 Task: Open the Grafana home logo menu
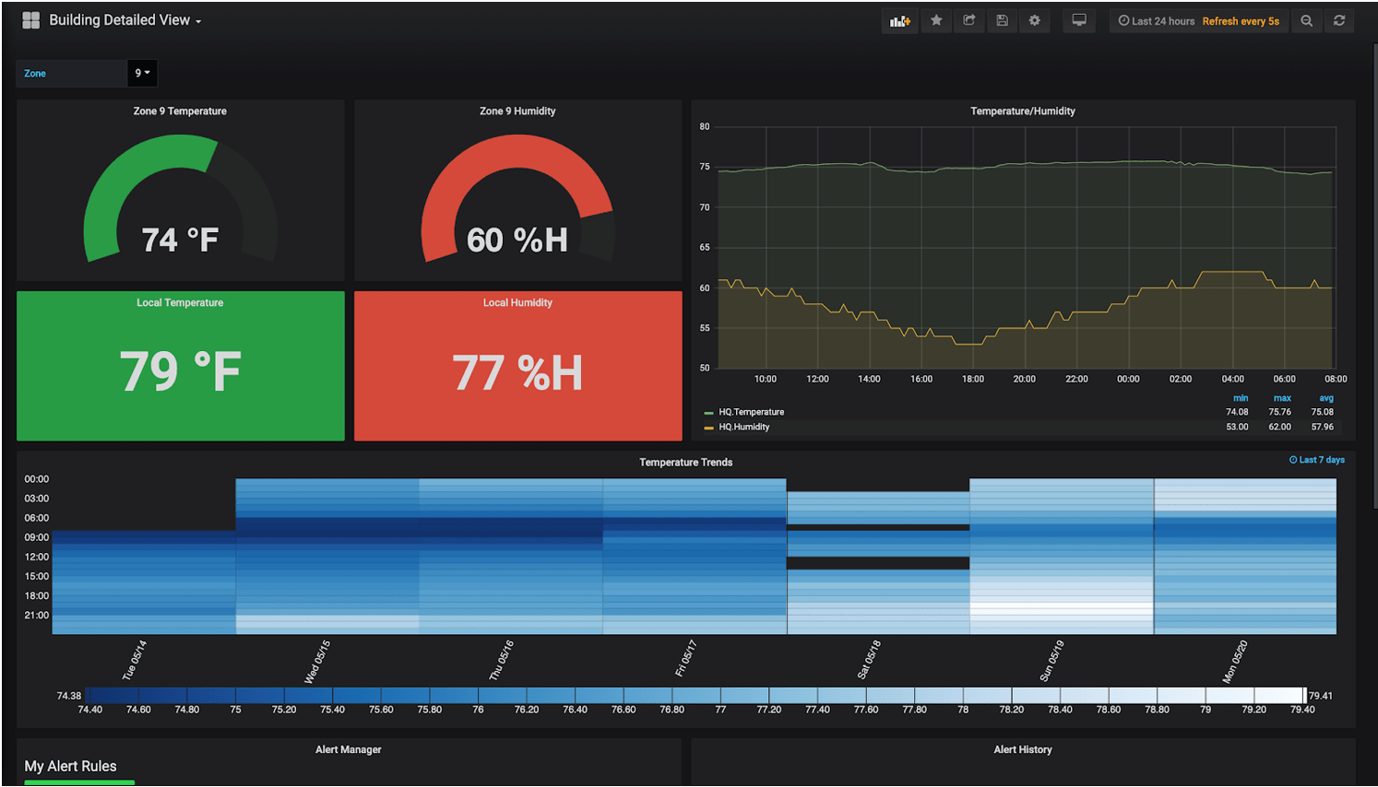click(x=30, y=20)
